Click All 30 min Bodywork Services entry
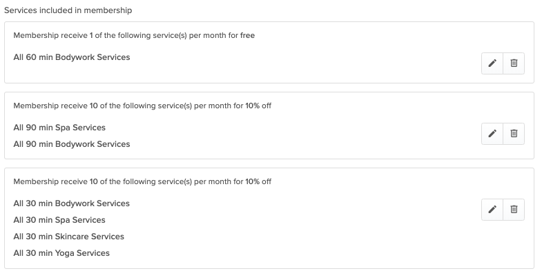542x280 pixels. [x=72, y=203]
